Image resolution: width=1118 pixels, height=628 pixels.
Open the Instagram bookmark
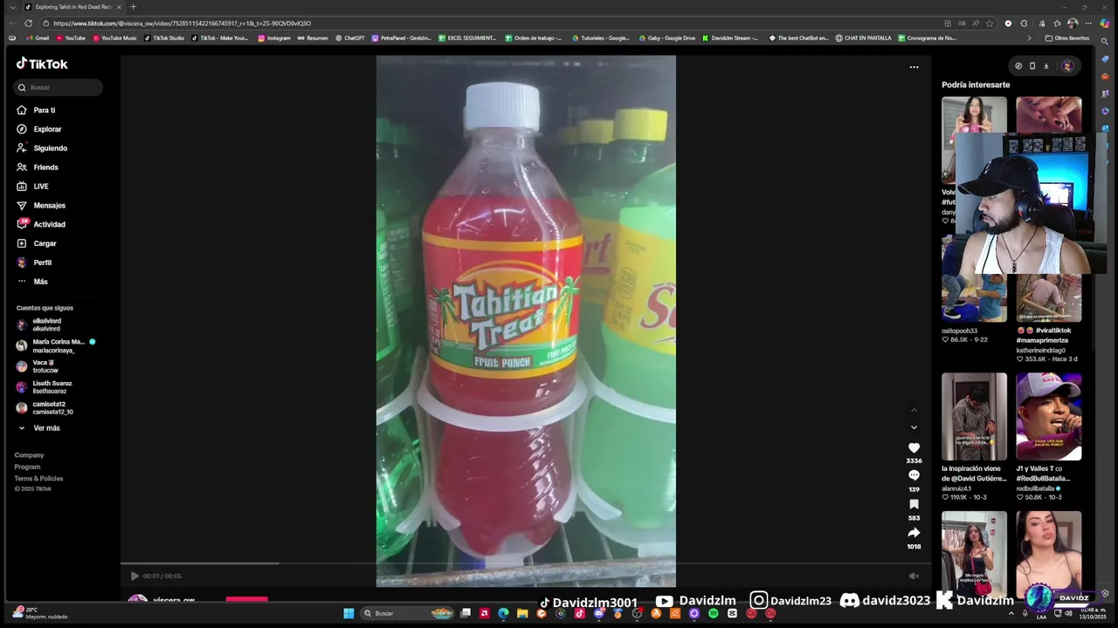274,38
